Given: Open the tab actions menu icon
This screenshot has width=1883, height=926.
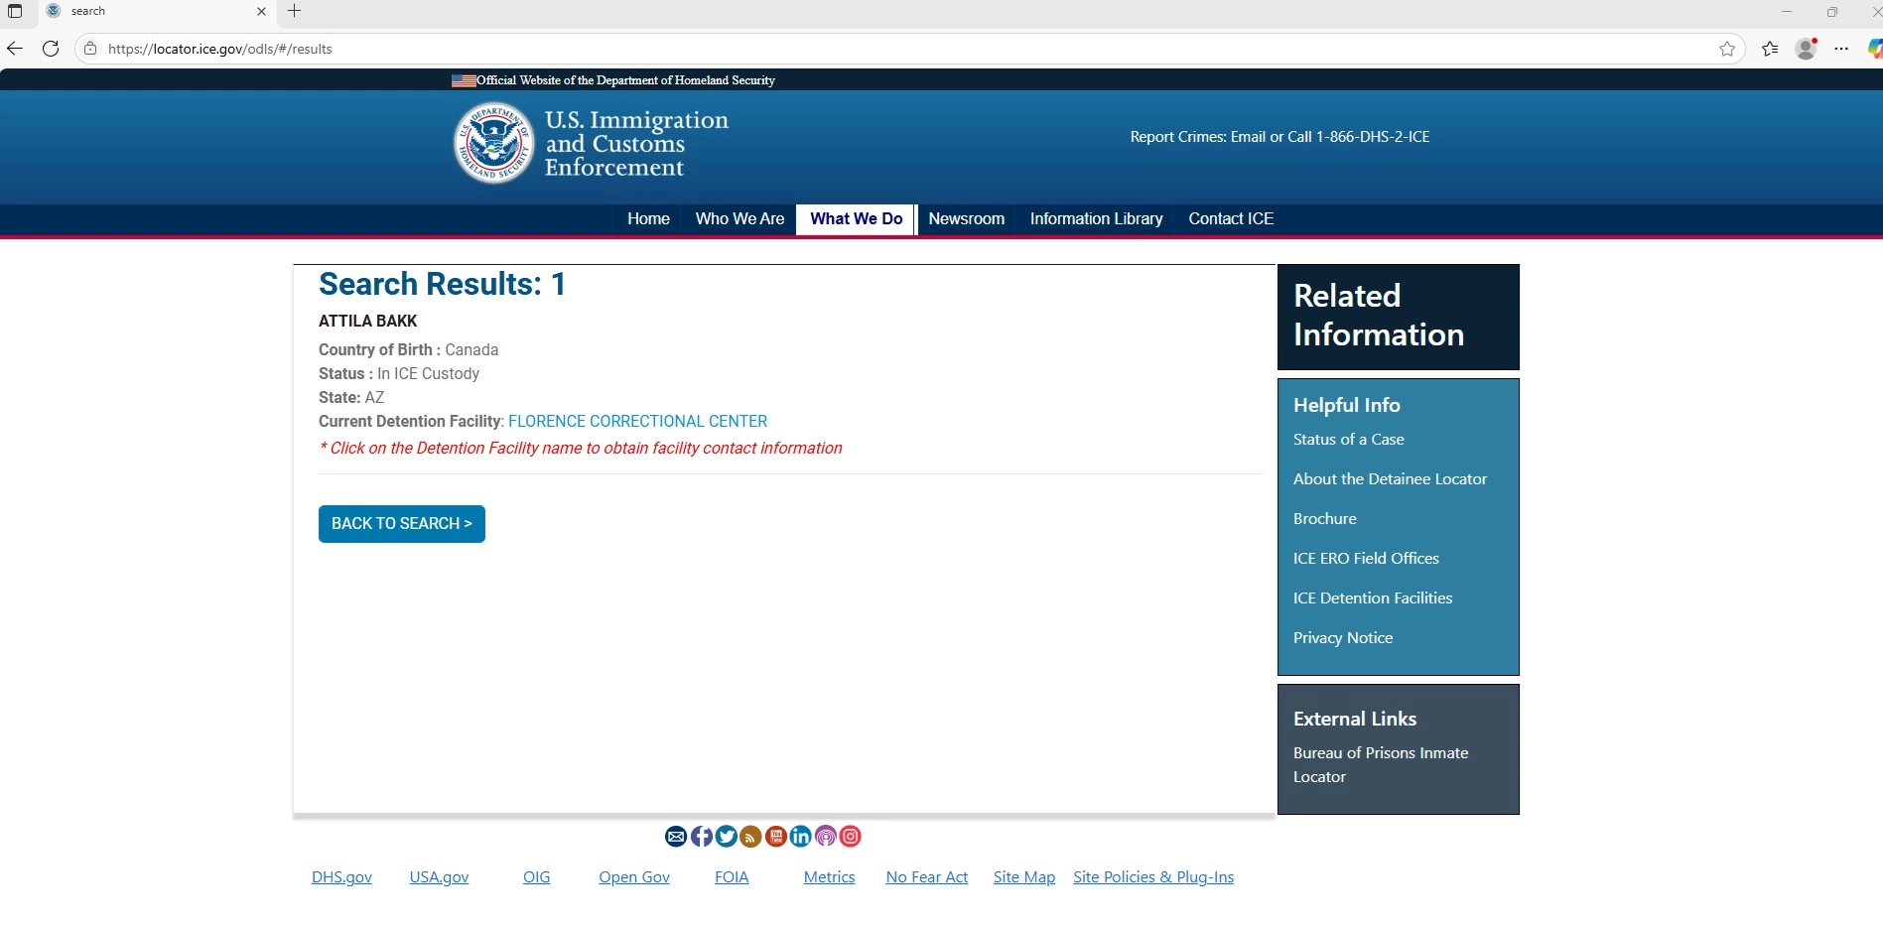Looking at the screenshot, I should click(x=15, y=11).
